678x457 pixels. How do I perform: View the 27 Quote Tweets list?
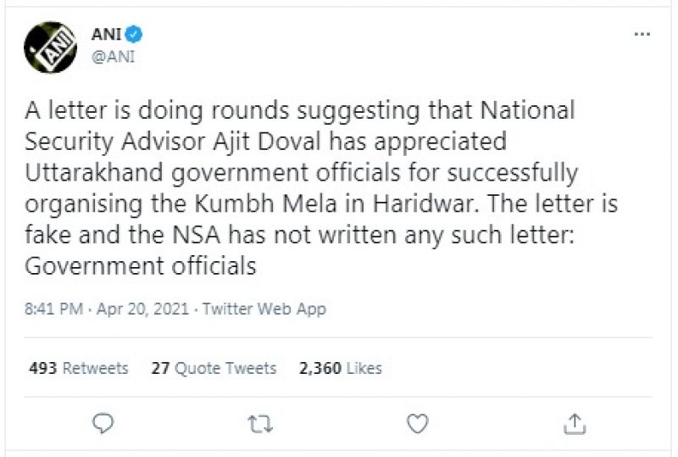(x=214, y=368)
